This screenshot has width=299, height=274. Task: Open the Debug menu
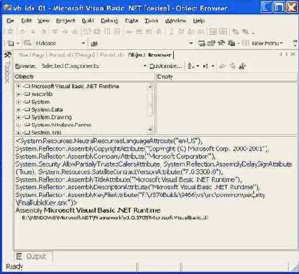[x=109, y=20]
